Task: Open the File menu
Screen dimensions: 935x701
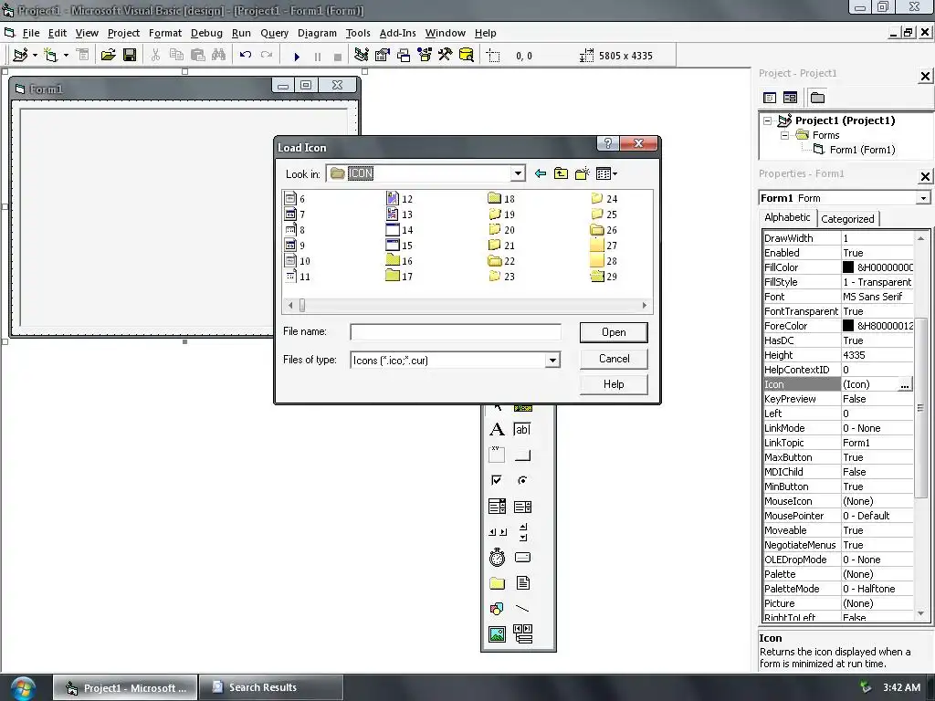Action: [30, 33]
